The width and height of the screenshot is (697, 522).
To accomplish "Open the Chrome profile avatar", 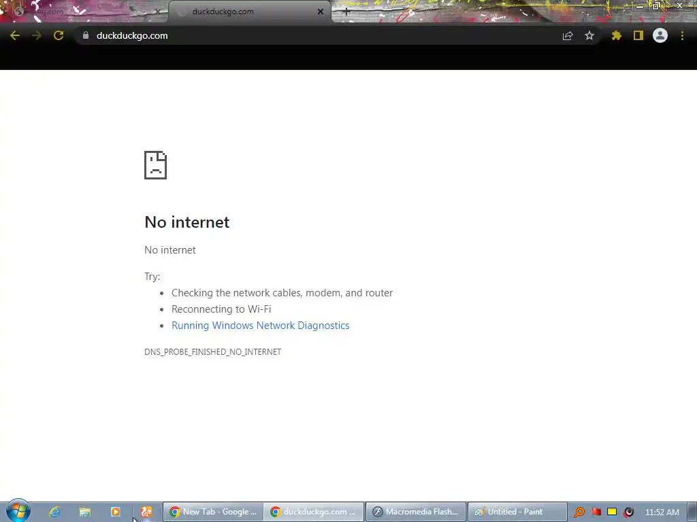I will 660,35.
